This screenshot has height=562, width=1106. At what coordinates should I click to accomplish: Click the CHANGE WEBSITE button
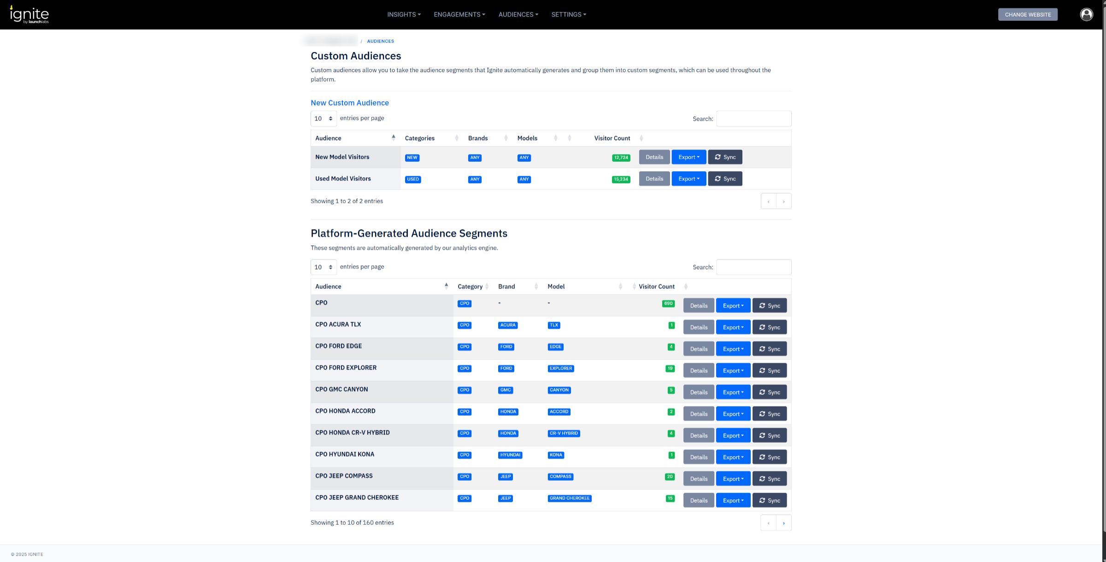pos(1027,15)
